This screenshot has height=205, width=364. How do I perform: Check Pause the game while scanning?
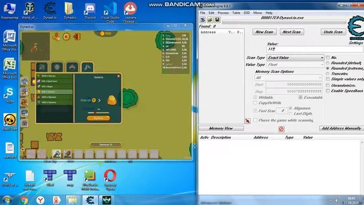(255, 120)
